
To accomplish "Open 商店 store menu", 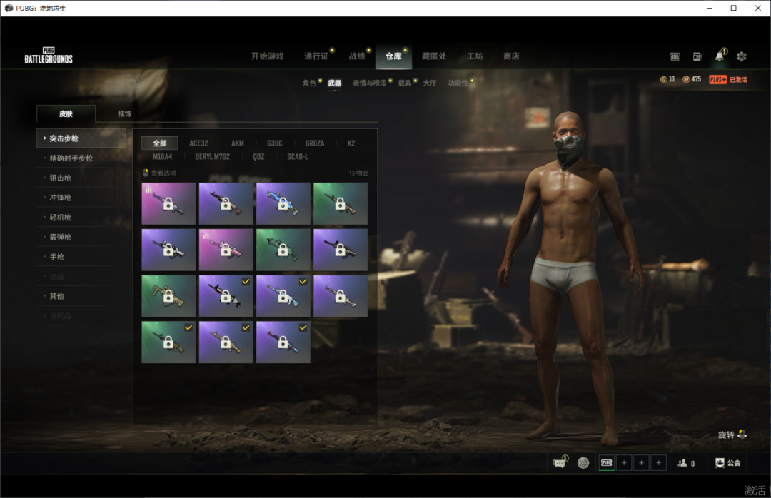I will click(x=511, y=56).
